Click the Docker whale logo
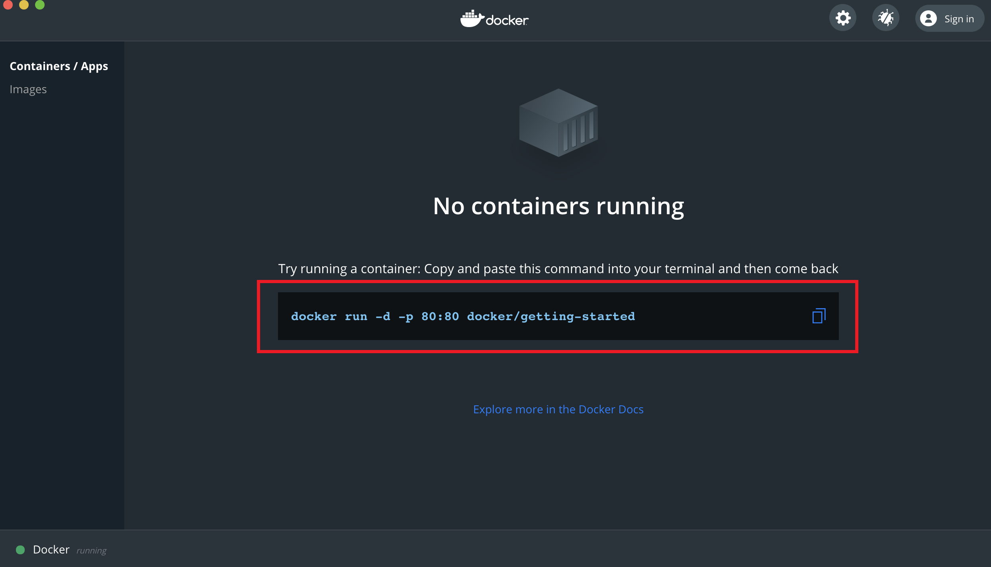Screen dimensions: 991x567 pyautogui.click(x=494, y=19)
